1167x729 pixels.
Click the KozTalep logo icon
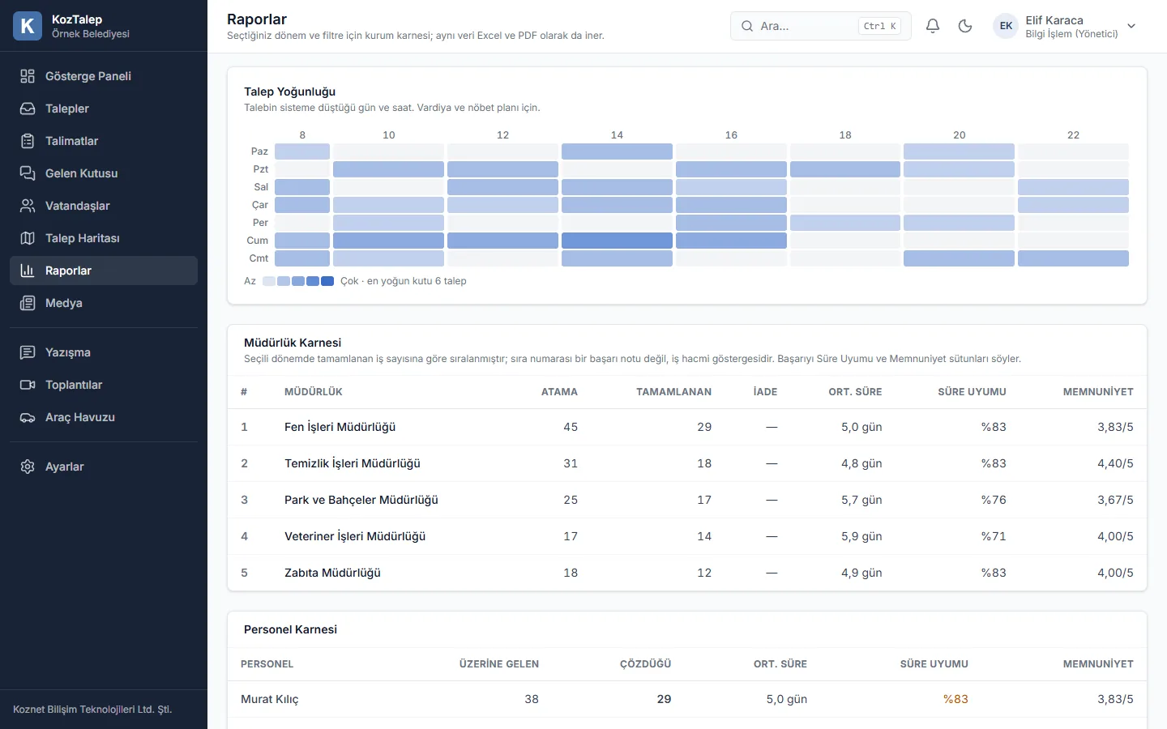[28, 26]
